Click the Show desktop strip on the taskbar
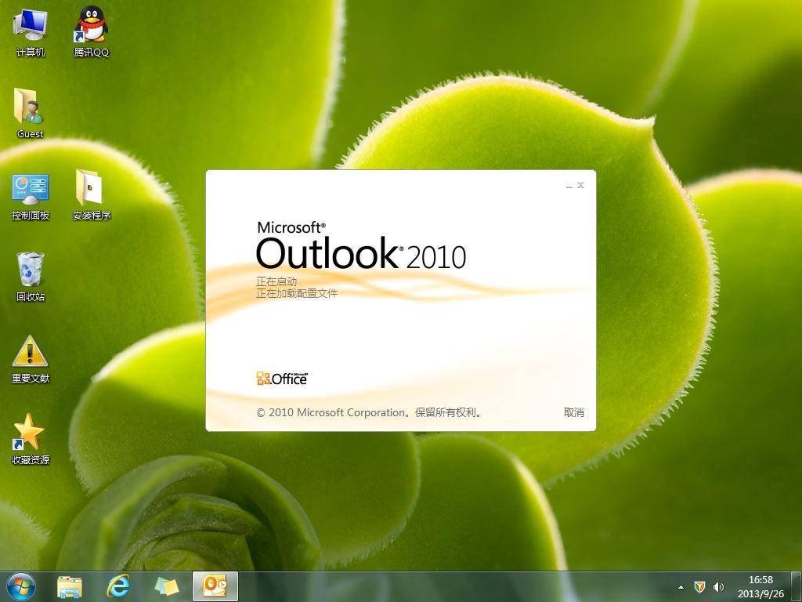 click(797, 586)
